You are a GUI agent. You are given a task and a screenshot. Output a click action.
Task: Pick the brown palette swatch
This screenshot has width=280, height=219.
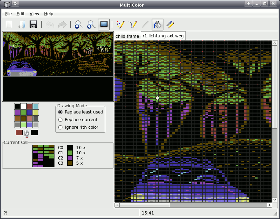[x=23, y=119]
